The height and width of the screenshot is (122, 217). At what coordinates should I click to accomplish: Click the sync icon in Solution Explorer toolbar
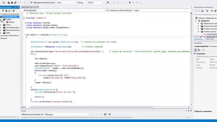[x=212, y=11]
